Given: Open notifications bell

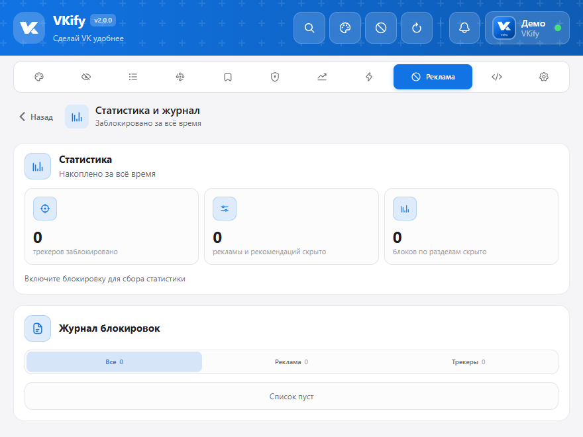Looking at the screenshot, I should tap(464, 28).
